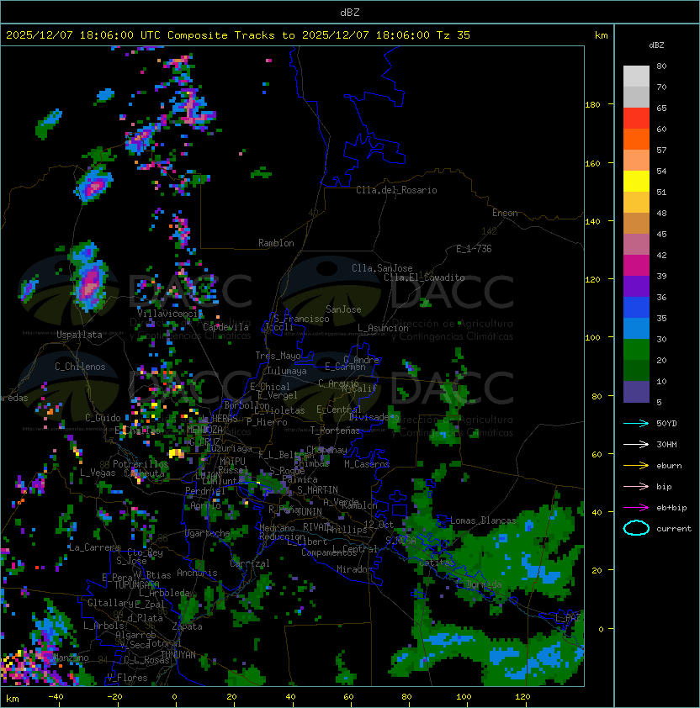Click the 'C_Chilenos' map label
Image resolution: width=700 pixels, height=708 pixels.
[x=80, y=367]
